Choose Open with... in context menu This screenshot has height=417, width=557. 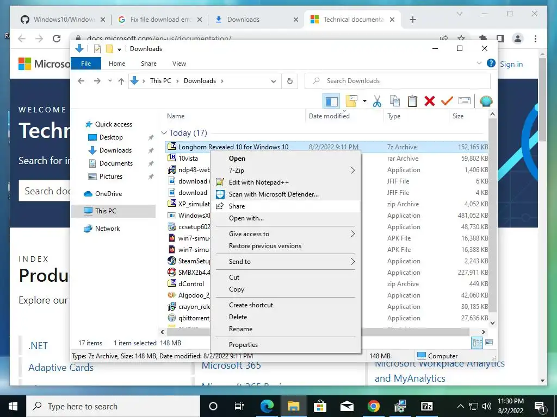click(286, 218)
